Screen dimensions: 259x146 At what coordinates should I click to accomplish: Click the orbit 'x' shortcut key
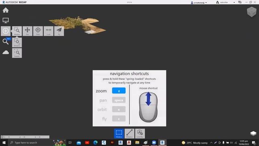(x=119, y=109)
